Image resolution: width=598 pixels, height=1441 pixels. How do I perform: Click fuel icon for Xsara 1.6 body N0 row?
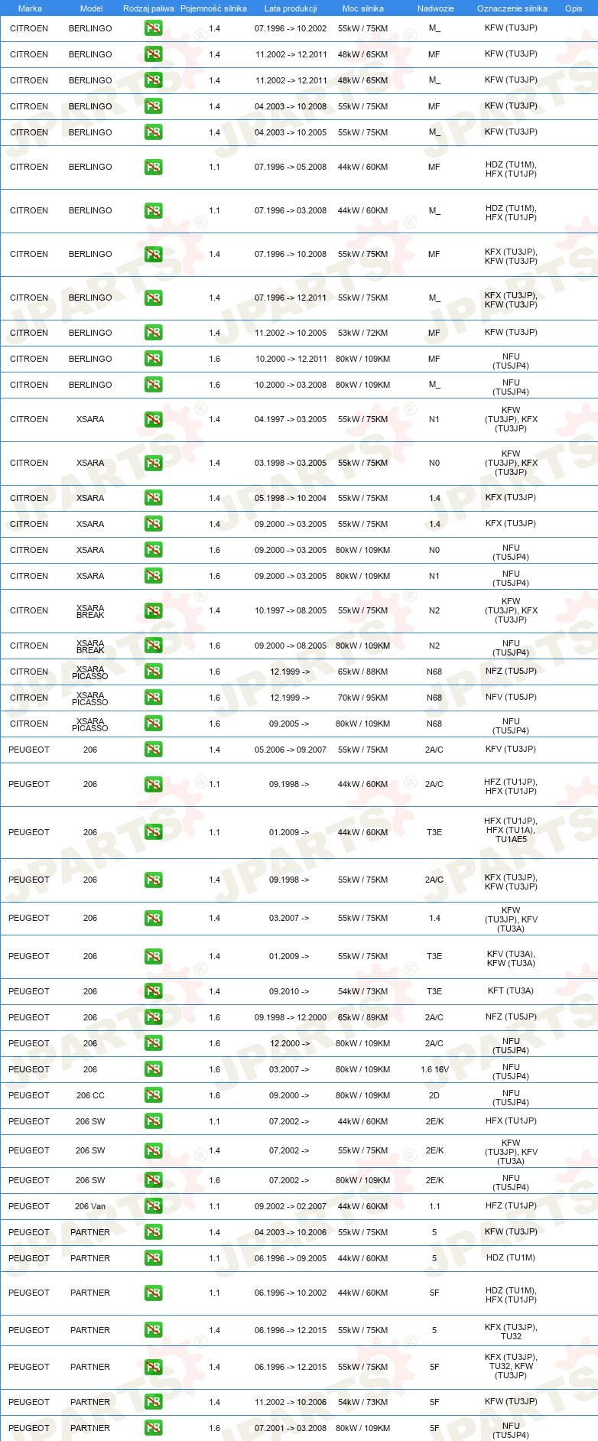153,550
